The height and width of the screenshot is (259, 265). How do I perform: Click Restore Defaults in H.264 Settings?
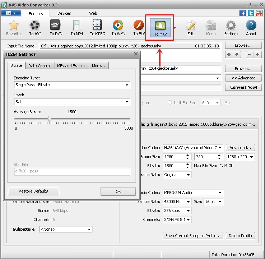pos(33,191)
